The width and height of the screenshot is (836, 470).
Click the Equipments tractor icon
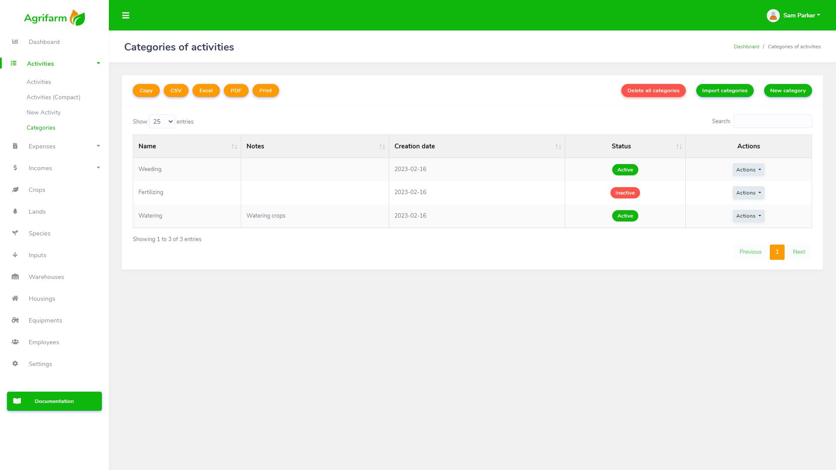click(15, 320)
